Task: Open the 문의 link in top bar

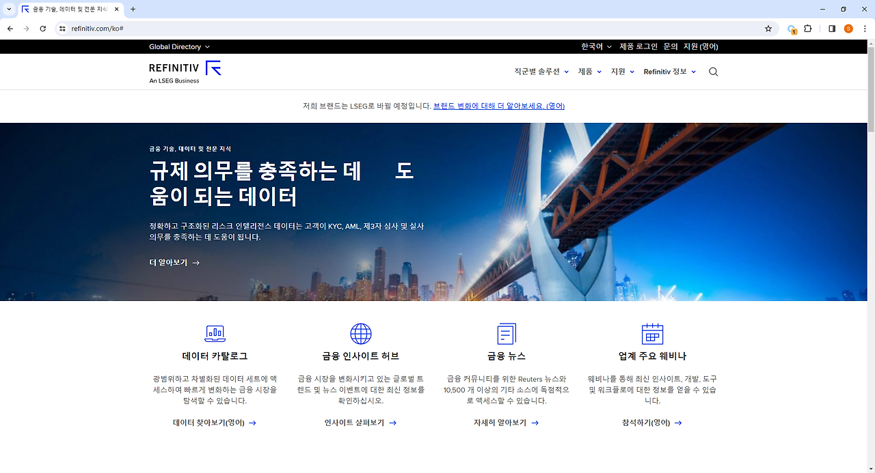Action: pos(671,46)
